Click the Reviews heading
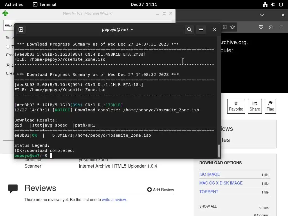288x216 pixels. point(40,188)
